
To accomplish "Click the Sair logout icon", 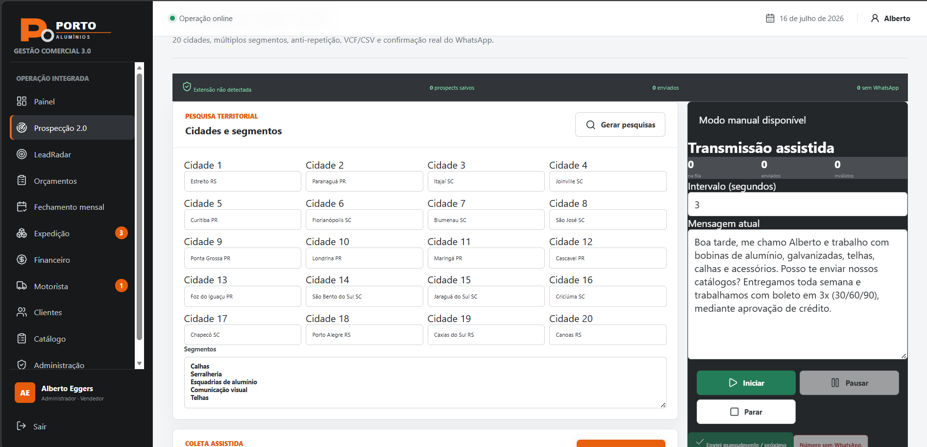I will tap(21, 426).
